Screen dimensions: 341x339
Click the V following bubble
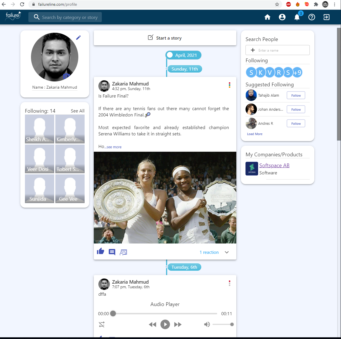[270, 72]
